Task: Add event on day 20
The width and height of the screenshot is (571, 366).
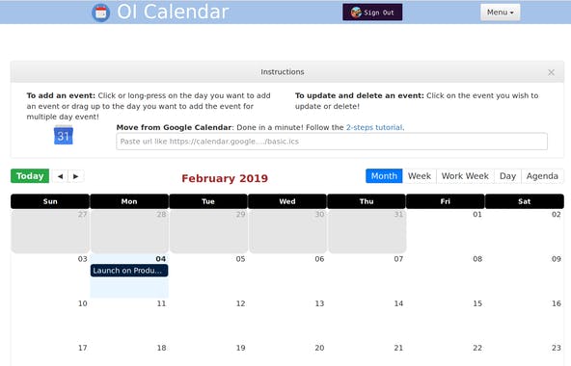Action: point(287,354)
